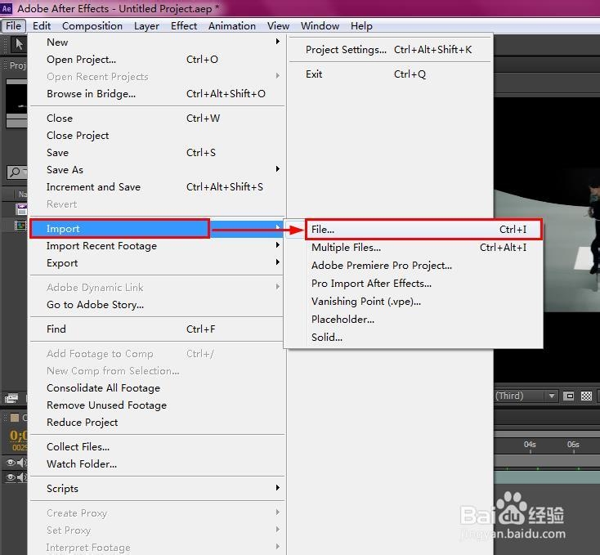Choose Remove Unused Footage
This screenshot has width=600, height=555.
157,405
